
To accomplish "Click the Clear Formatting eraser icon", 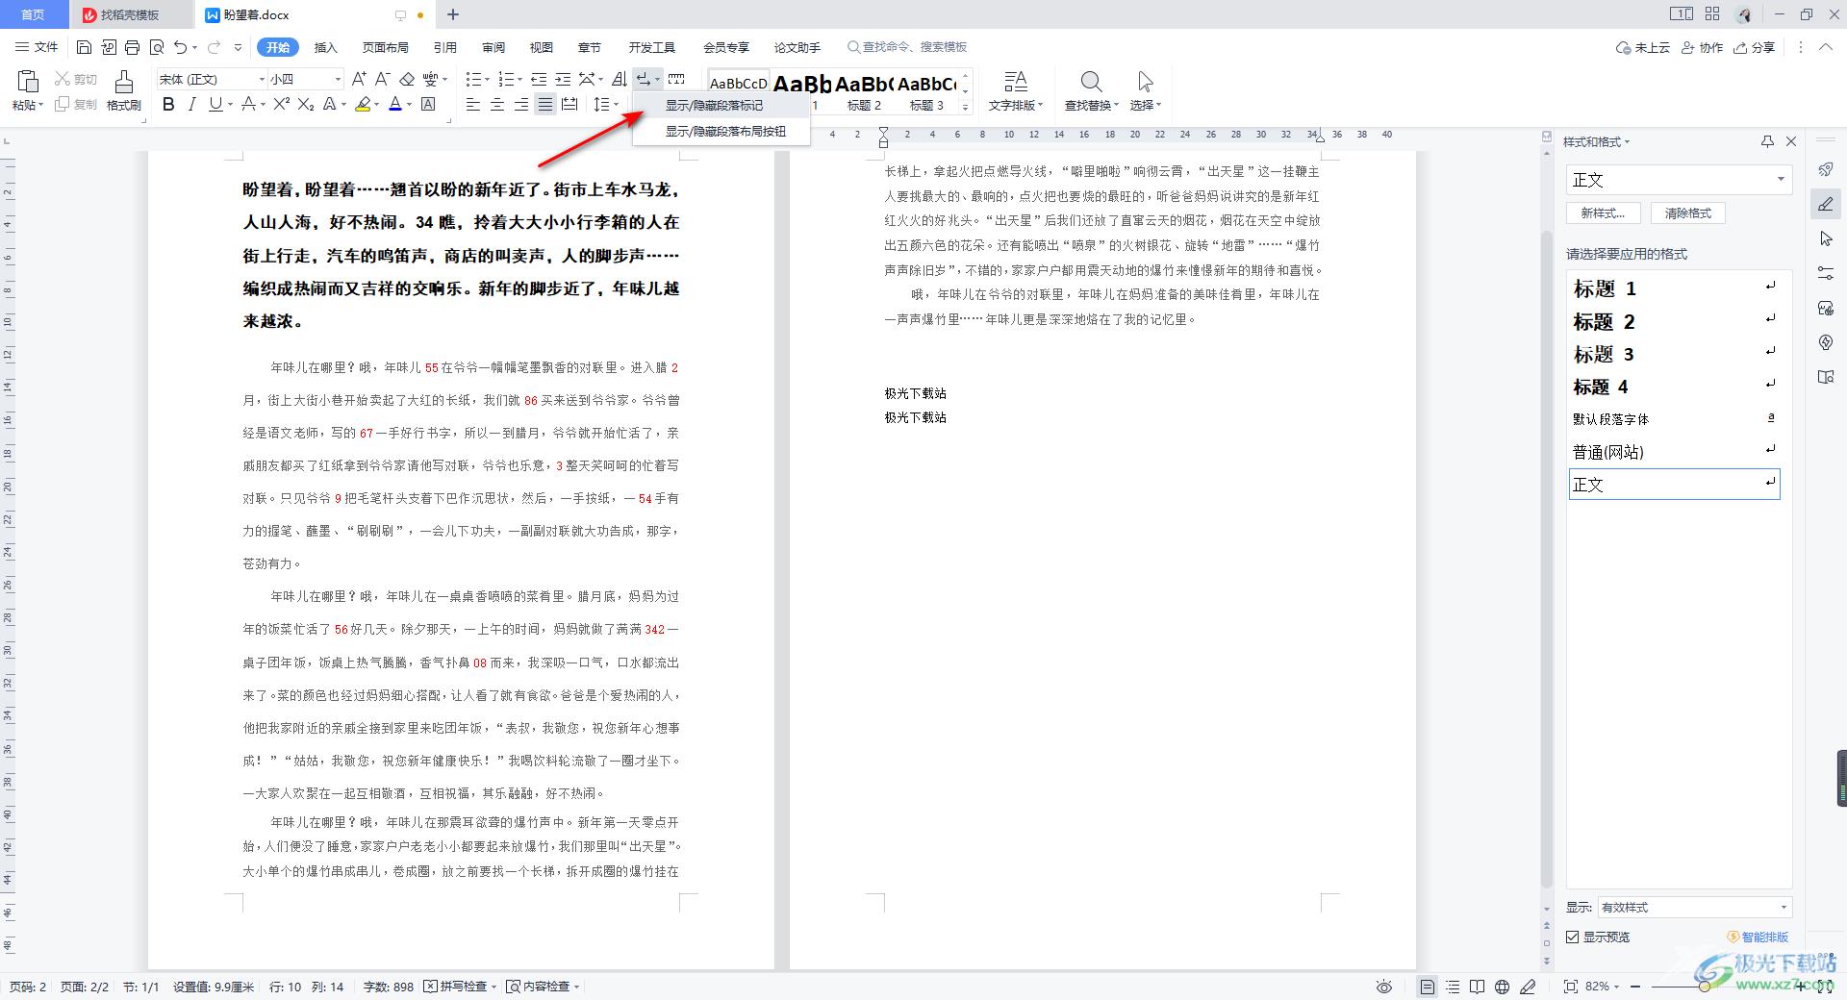I will 407,79.
